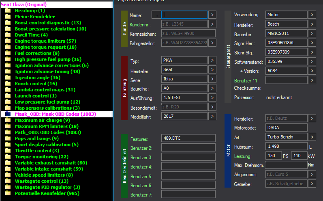The image size is (323, 201).
Task: Click folder icon for Pops and bangs (9)
Action: (8, 138)
